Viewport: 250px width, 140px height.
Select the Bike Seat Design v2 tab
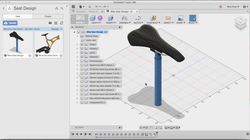(x=121, y=11)
